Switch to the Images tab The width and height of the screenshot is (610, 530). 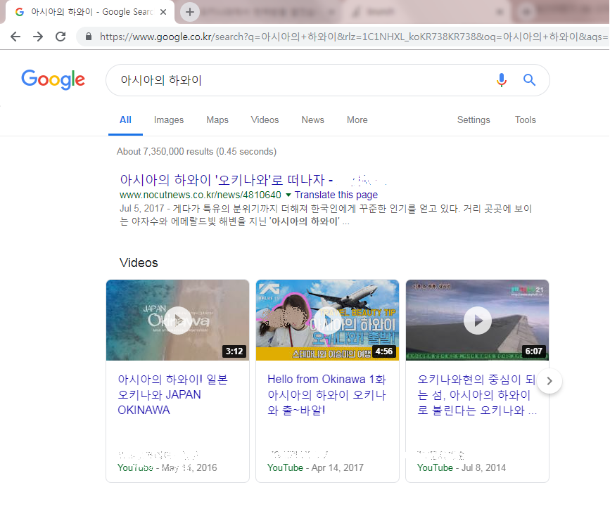(x=168, y=119)
